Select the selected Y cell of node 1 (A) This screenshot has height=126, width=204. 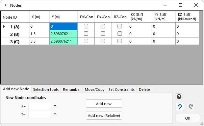coord(63,26)
